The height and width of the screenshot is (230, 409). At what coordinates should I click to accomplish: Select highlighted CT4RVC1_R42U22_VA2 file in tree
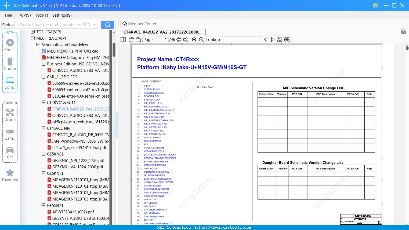[78, 109]
